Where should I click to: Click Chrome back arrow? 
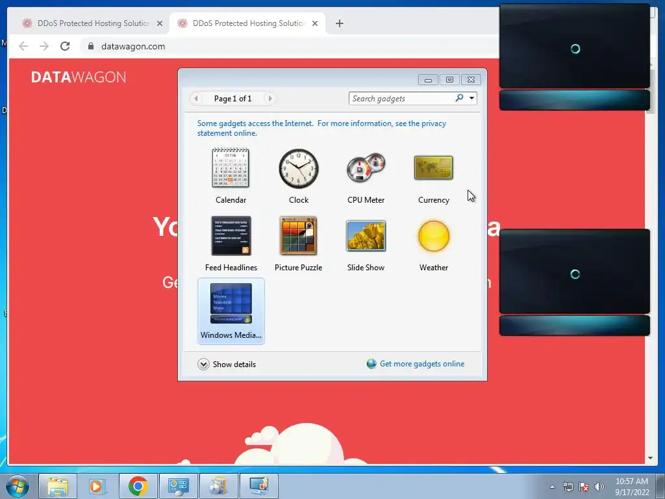(23, 46)
